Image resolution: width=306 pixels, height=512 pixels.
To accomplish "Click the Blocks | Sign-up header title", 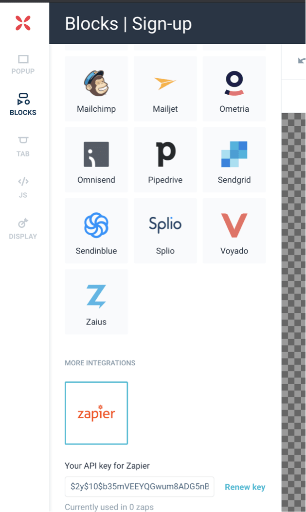I will coord(128,24).
